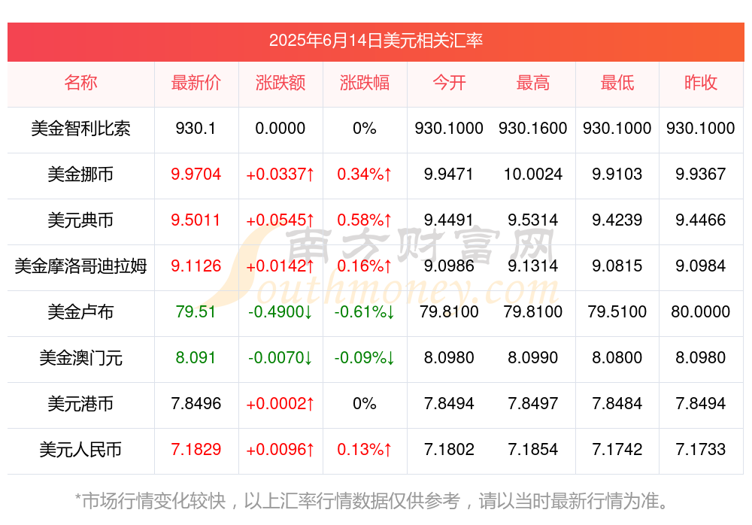752x525 pixels.
Task: Click latest price 930.1
Action: [196, 129]
